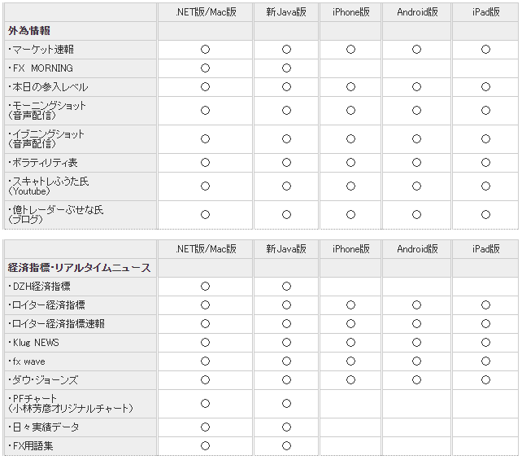Click the スキャトレふうた氏 (Youtube) row label

coord(49,186)
